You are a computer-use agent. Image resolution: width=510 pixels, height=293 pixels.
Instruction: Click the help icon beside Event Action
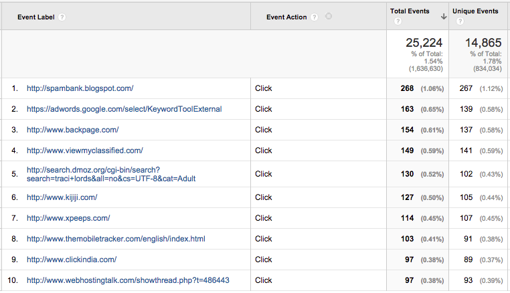tap(314, 17)
